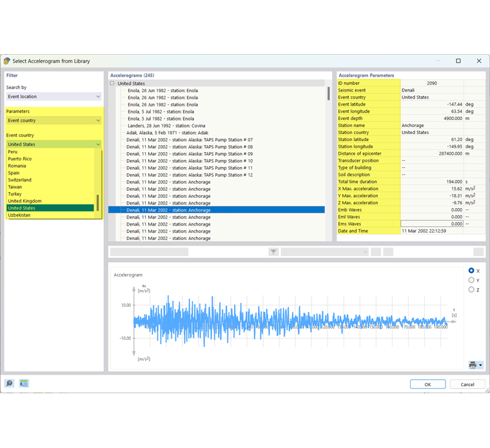Click the Station latitude value 61.20
490x448 pixels.
coord(456,139)
